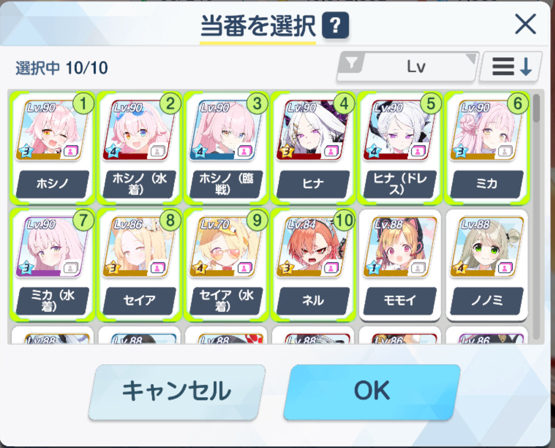Open the help question mark icon
This screenshot has height=448, width=555.
(x=335, y=27)
